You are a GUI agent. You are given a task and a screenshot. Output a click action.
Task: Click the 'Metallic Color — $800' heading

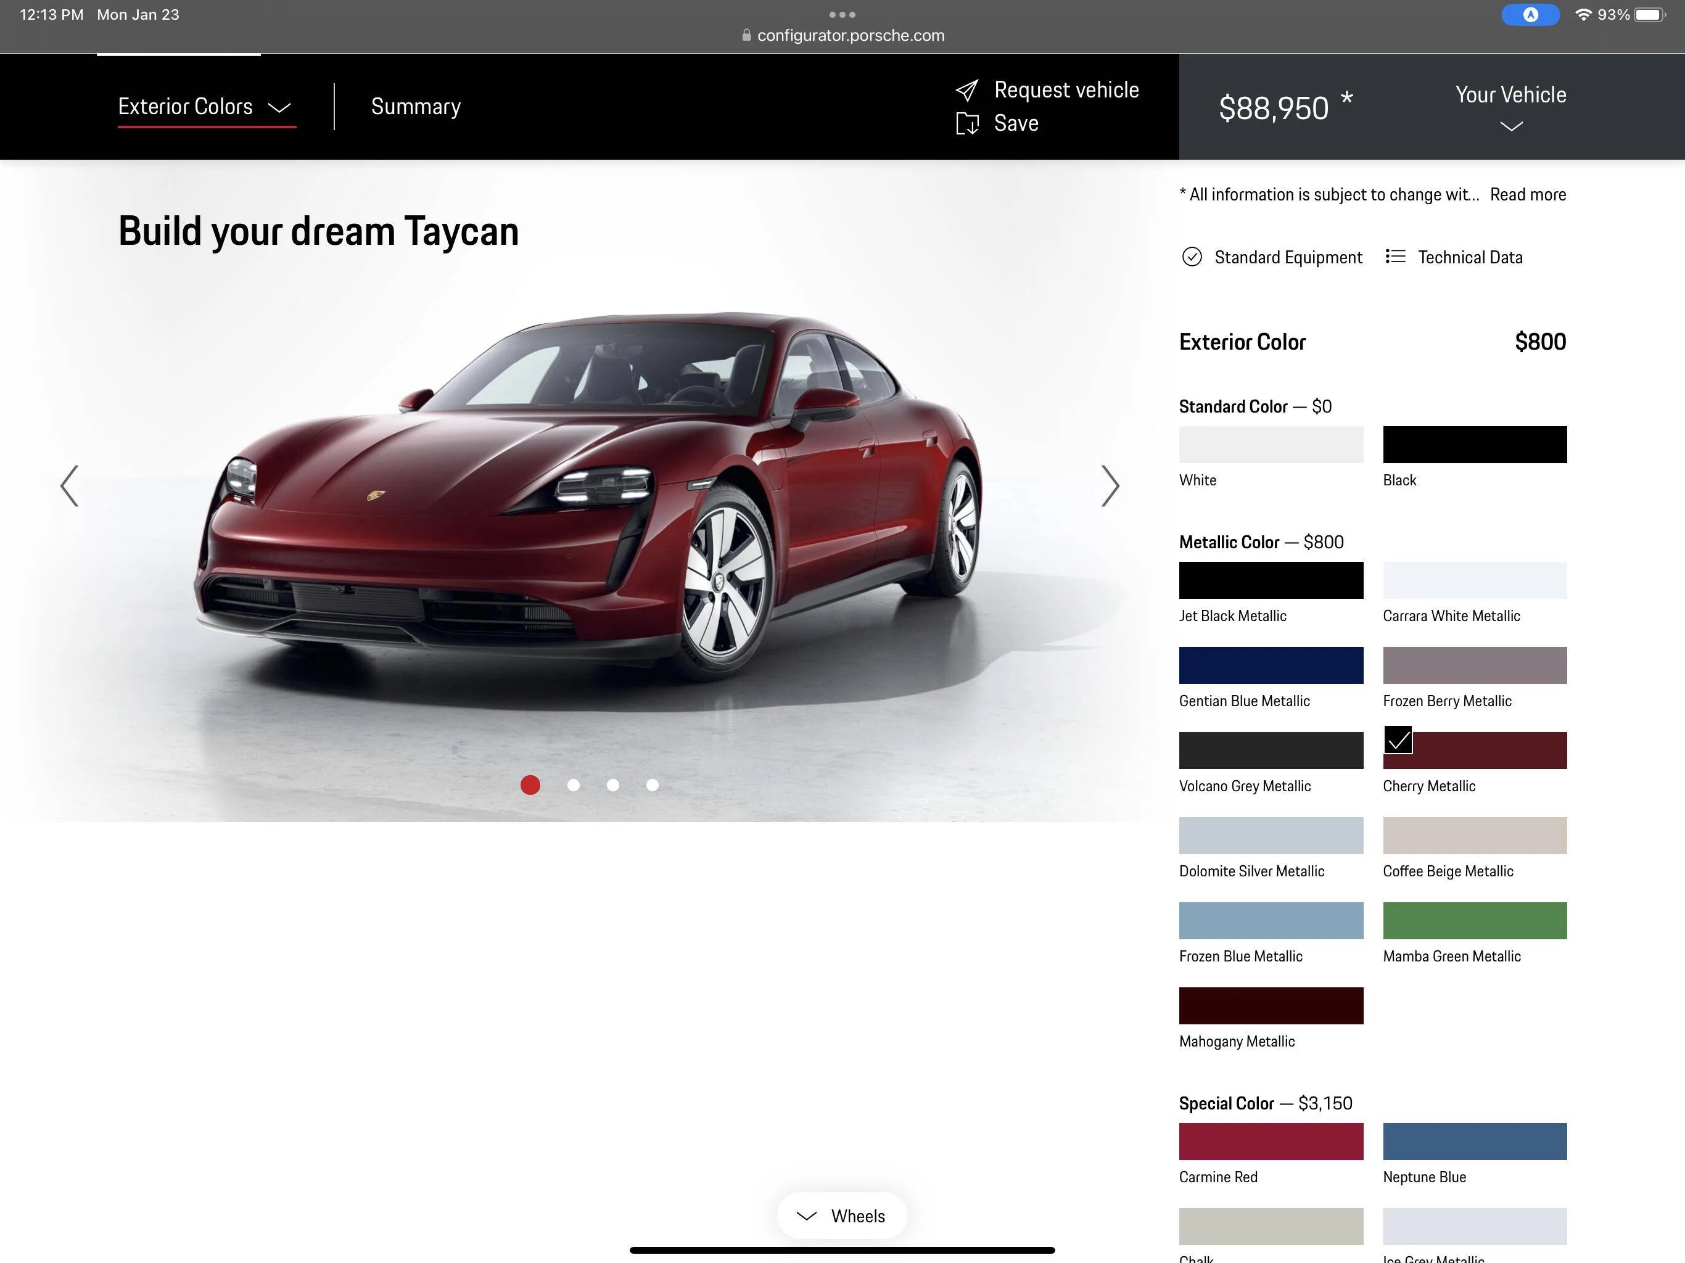point(1261,542)
